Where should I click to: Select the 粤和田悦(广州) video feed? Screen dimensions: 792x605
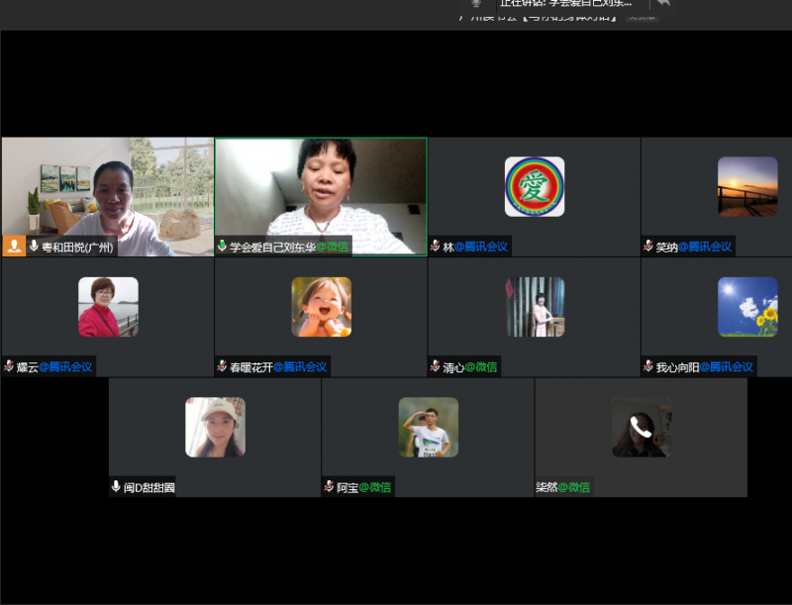click(107, 193)
